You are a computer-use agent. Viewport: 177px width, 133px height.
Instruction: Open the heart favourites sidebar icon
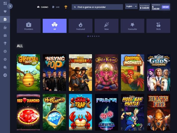click(x=5, y=11)
